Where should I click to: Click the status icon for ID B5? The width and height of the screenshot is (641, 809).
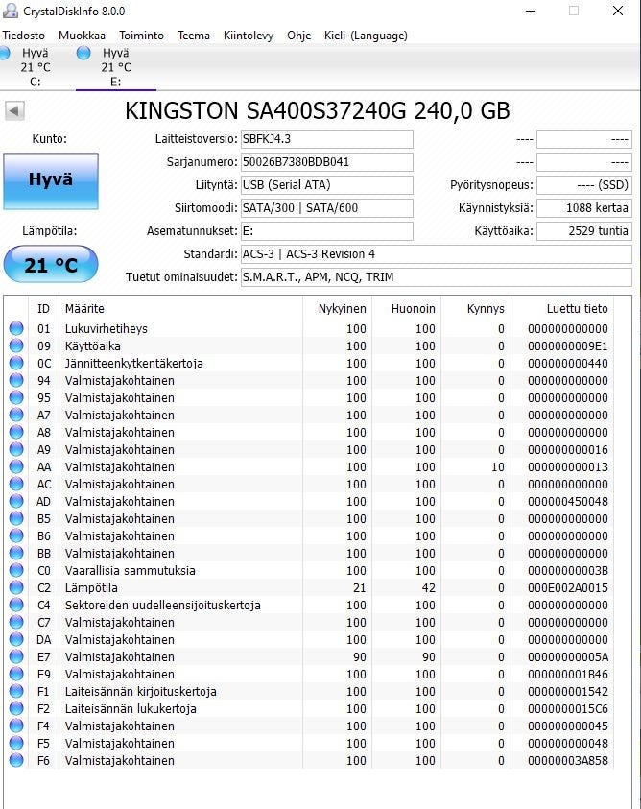[x=16, y=518]
